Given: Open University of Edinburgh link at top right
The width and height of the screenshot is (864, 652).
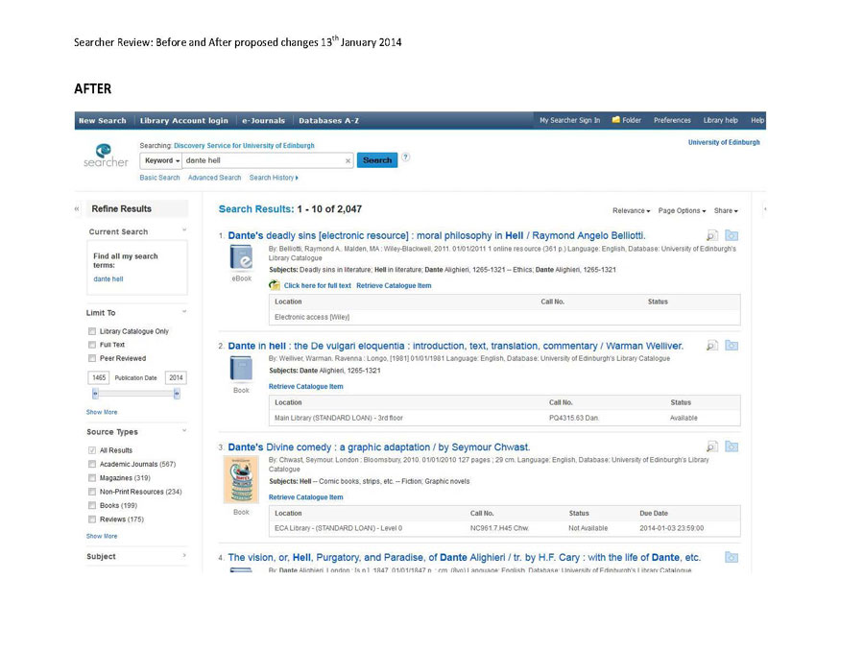Looking at the screenshot, I should pos(724,142).
